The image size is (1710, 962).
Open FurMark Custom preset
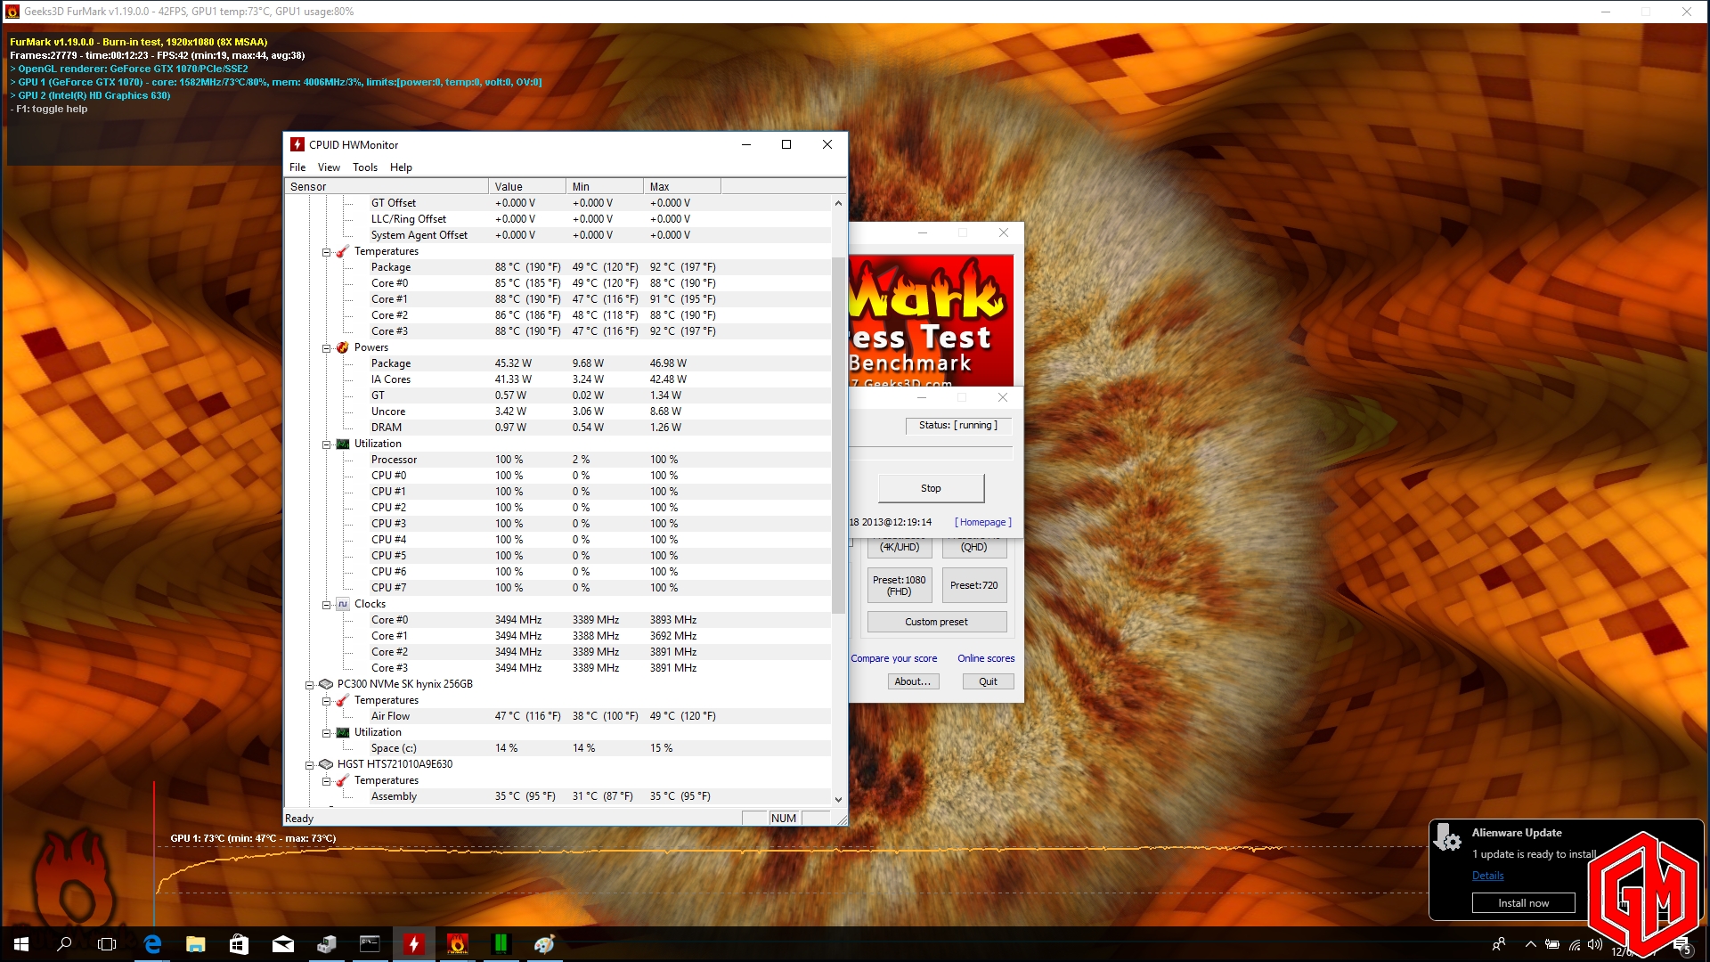937,622
